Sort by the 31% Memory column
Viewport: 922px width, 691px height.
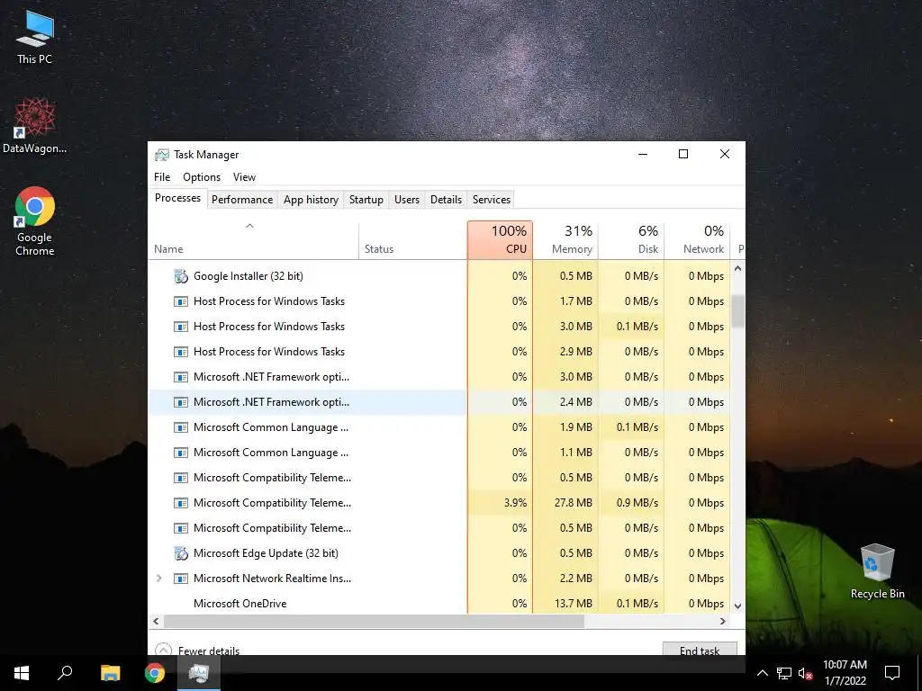(x=565, y=240)
